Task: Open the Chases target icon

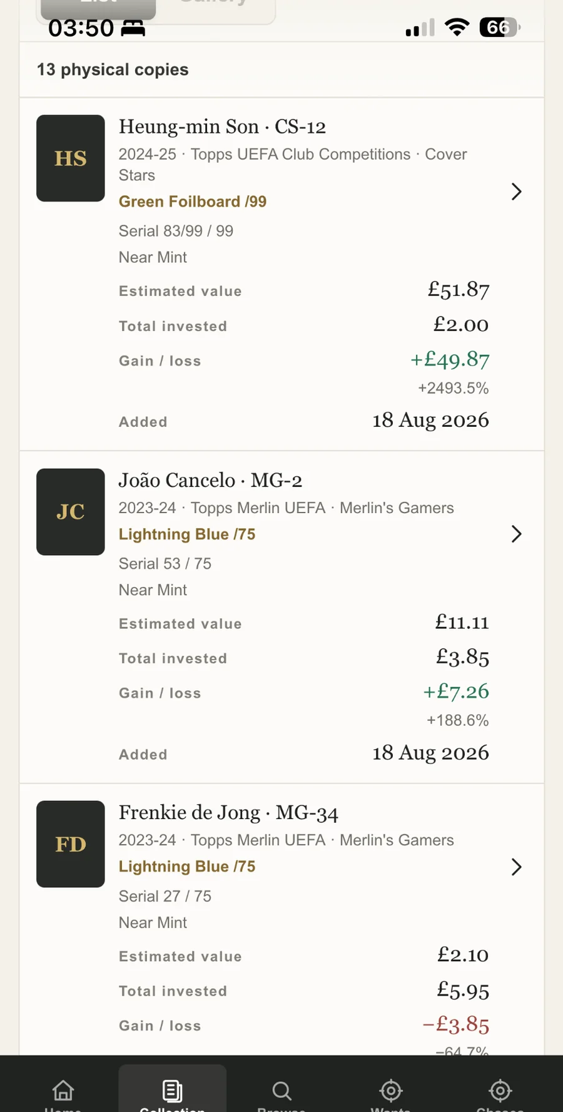Action: point(500,1091)
